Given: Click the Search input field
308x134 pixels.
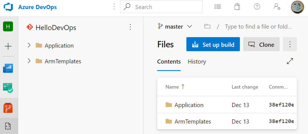Looking at the screenshot, I should pos(165,7).
